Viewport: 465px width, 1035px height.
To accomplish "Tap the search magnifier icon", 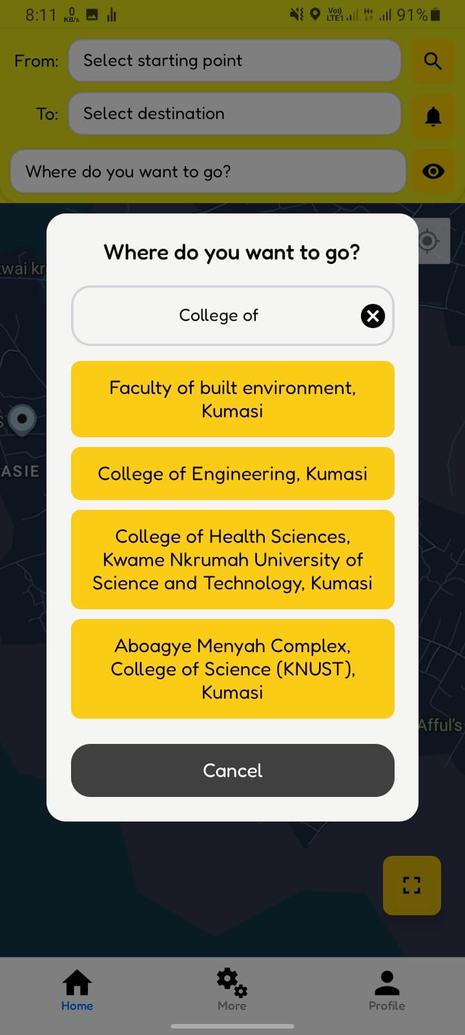I will pyautogui.click(x=433, y=61).
